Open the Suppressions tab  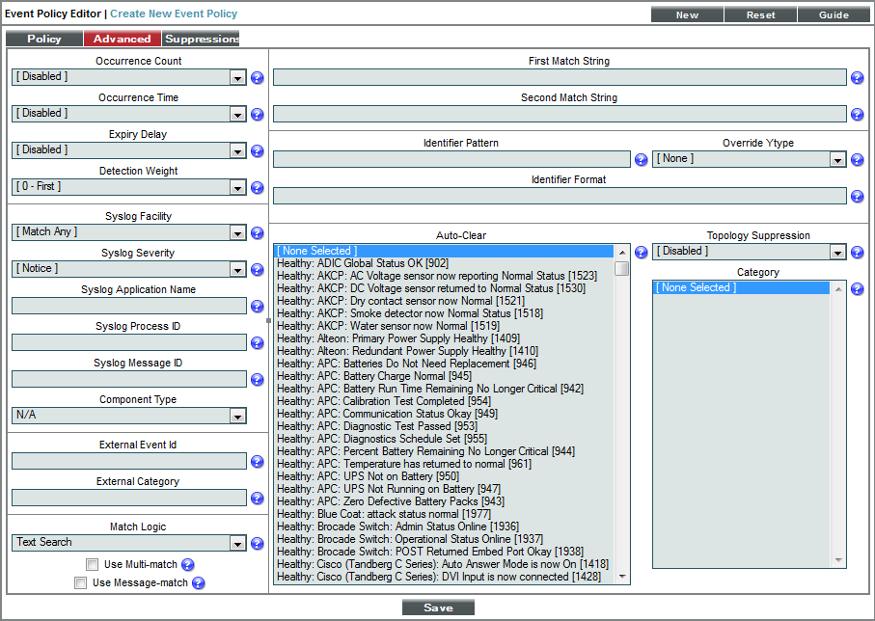tap(202, 39)
